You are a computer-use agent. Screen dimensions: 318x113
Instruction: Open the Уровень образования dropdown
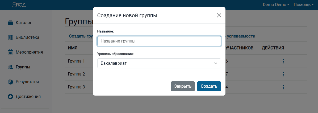click(159, 63)
